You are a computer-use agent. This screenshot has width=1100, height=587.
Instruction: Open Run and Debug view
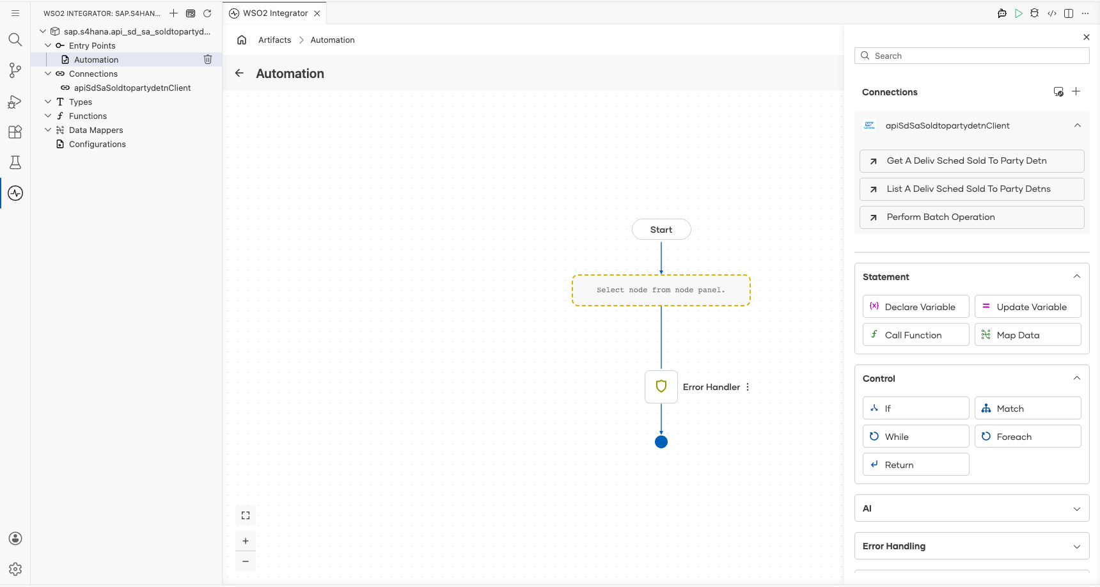15,101
